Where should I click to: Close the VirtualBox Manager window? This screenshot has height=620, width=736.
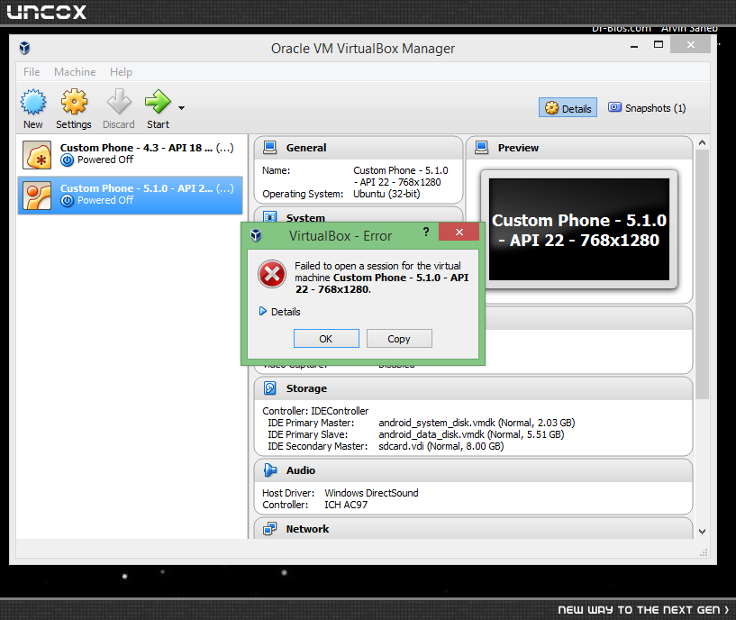pyautogui.click(x=690, y=45)
